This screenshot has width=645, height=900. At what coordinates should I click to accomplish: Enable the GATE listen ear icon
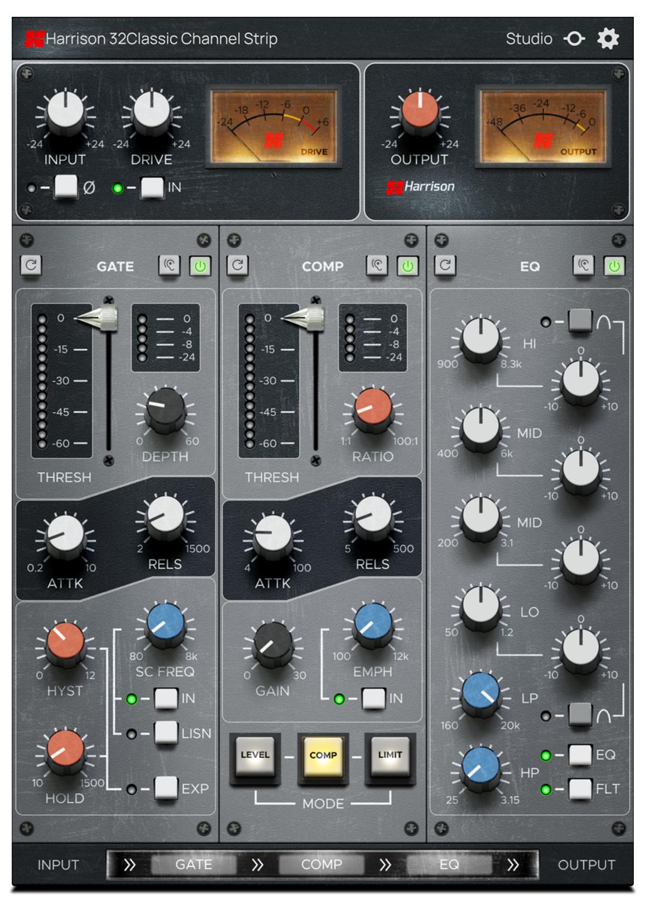point(169,265)
